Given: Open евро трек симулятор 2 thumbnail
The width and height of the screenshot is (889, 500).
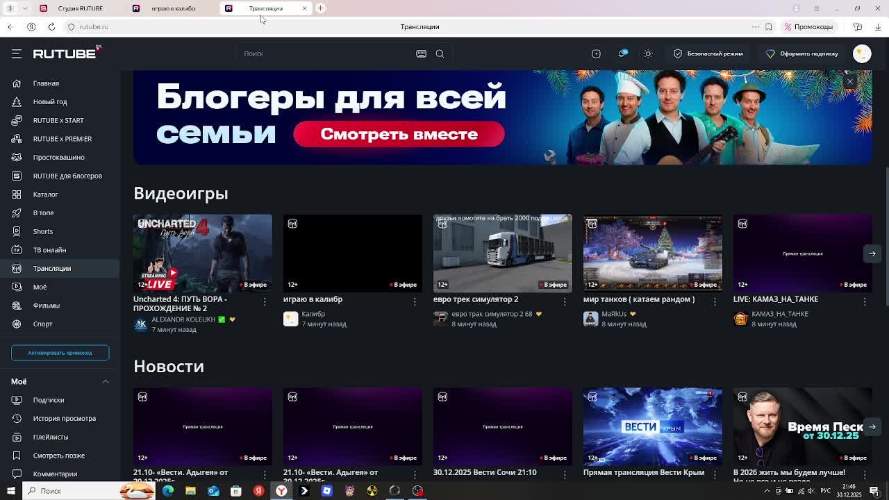Looking at the screenshot, I should coord(503,253).
